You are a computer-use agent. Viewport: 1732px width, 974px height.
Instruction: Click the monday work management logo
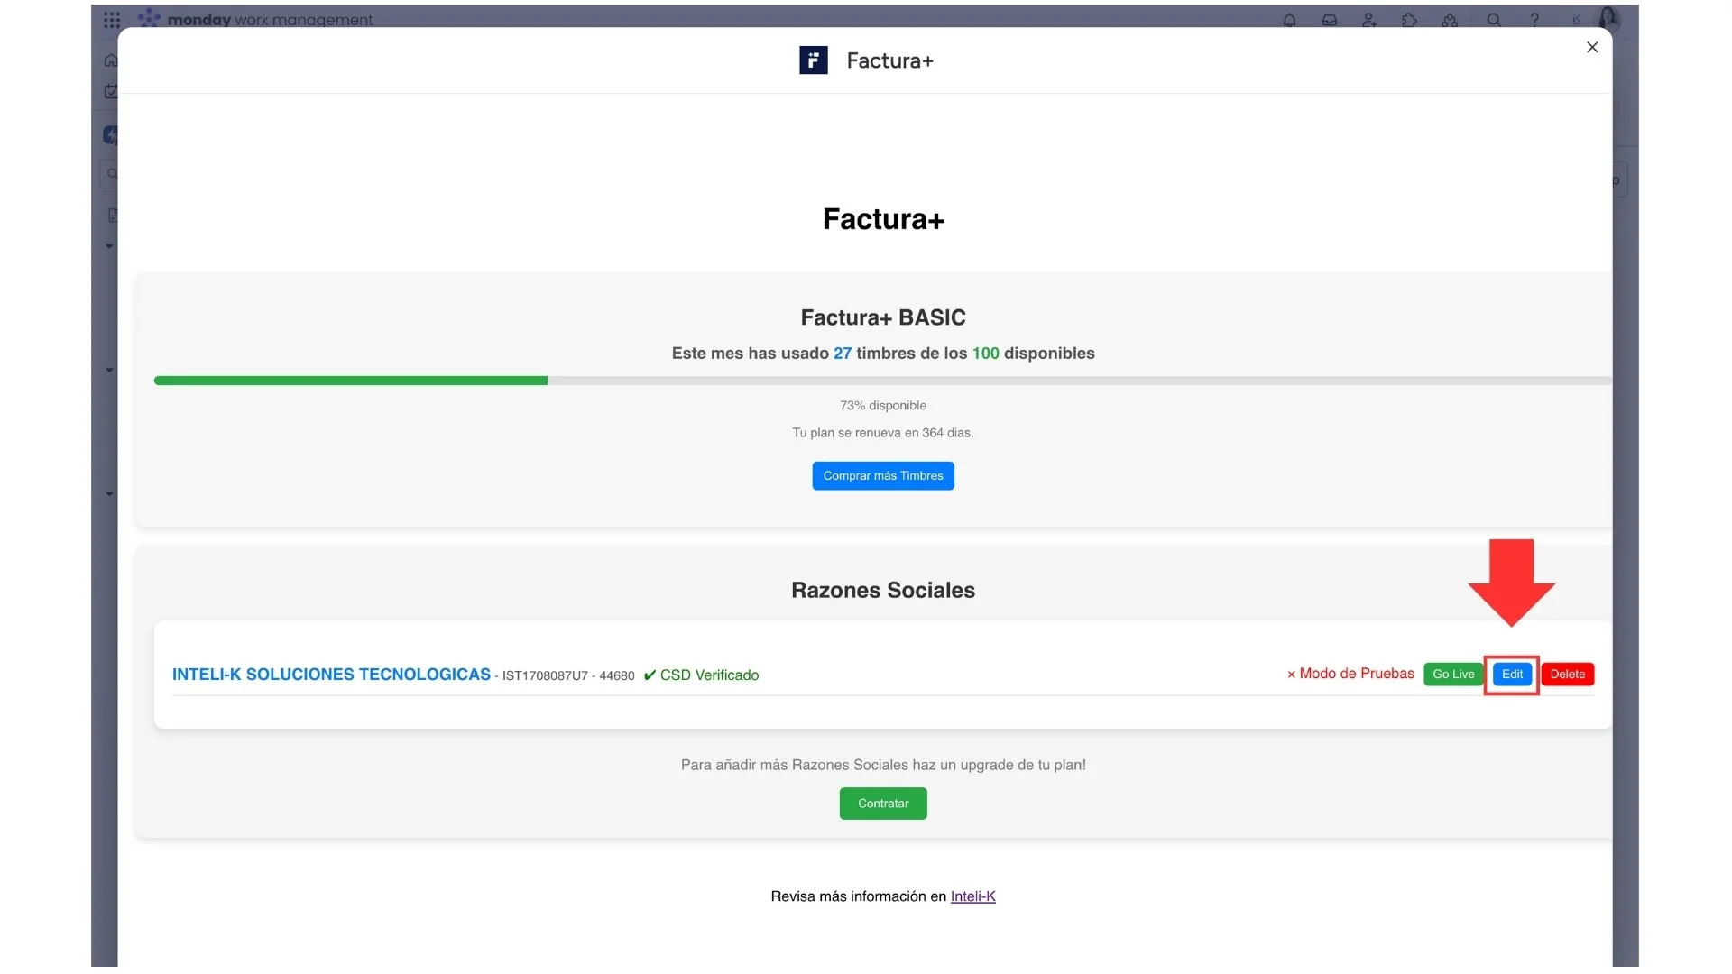255,20
